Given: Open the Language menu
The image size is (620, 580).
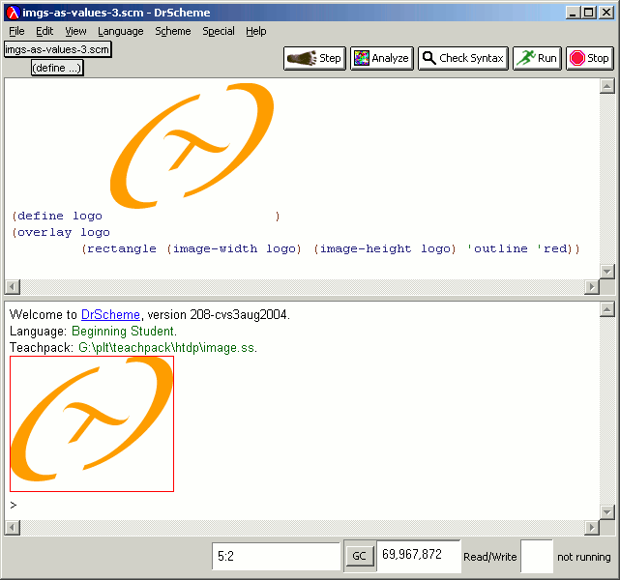Looking at the screenshot, I should (121, 31).
